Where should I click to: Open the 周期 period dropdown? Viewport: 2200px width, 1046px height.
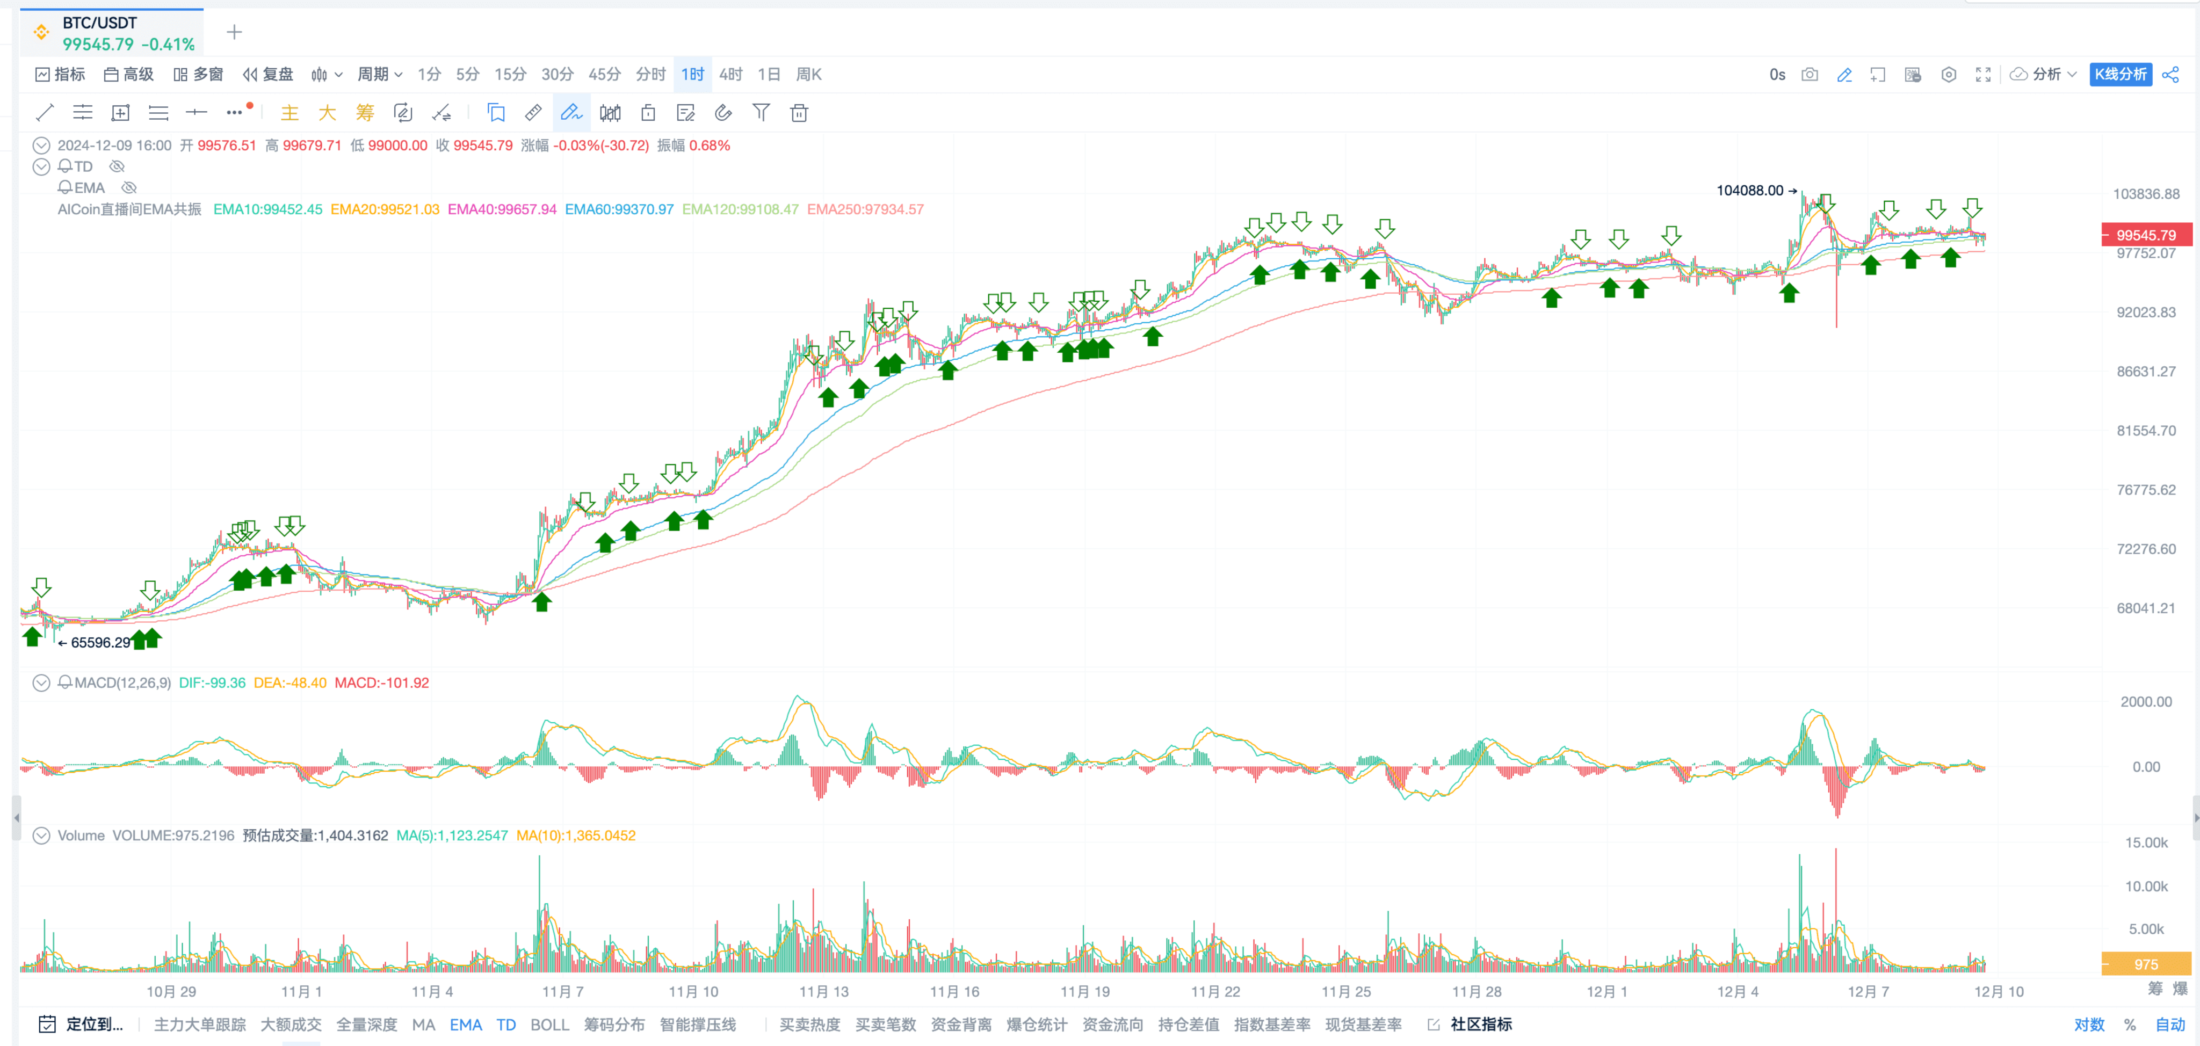click(380, 74)
